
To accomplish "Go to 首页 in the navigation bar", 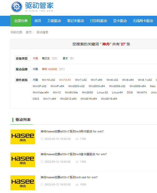I will click(x=38, y=21).
